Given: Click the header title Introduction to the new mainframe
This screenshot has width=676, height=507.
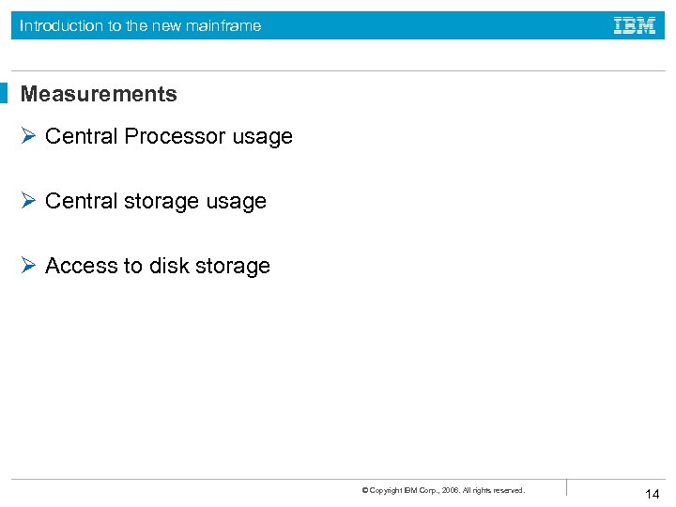Looking at the screenshot, I should tap(141, 26).
